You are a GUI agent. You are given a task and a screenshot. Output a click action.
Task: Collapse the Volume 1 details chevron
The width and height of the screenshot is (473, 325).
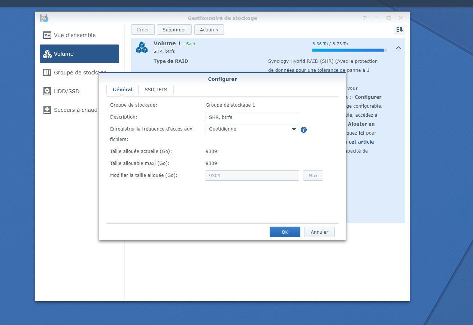click(398, 48)
